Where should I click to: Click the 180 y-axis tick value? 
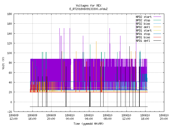10,14
